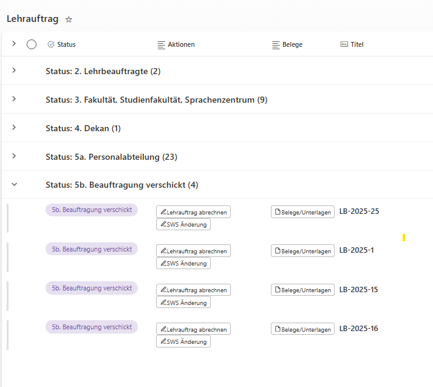Open Belege/Unterlagen for LB-2025-25
This screenshot has height=387, width=433.
point(302,212)
